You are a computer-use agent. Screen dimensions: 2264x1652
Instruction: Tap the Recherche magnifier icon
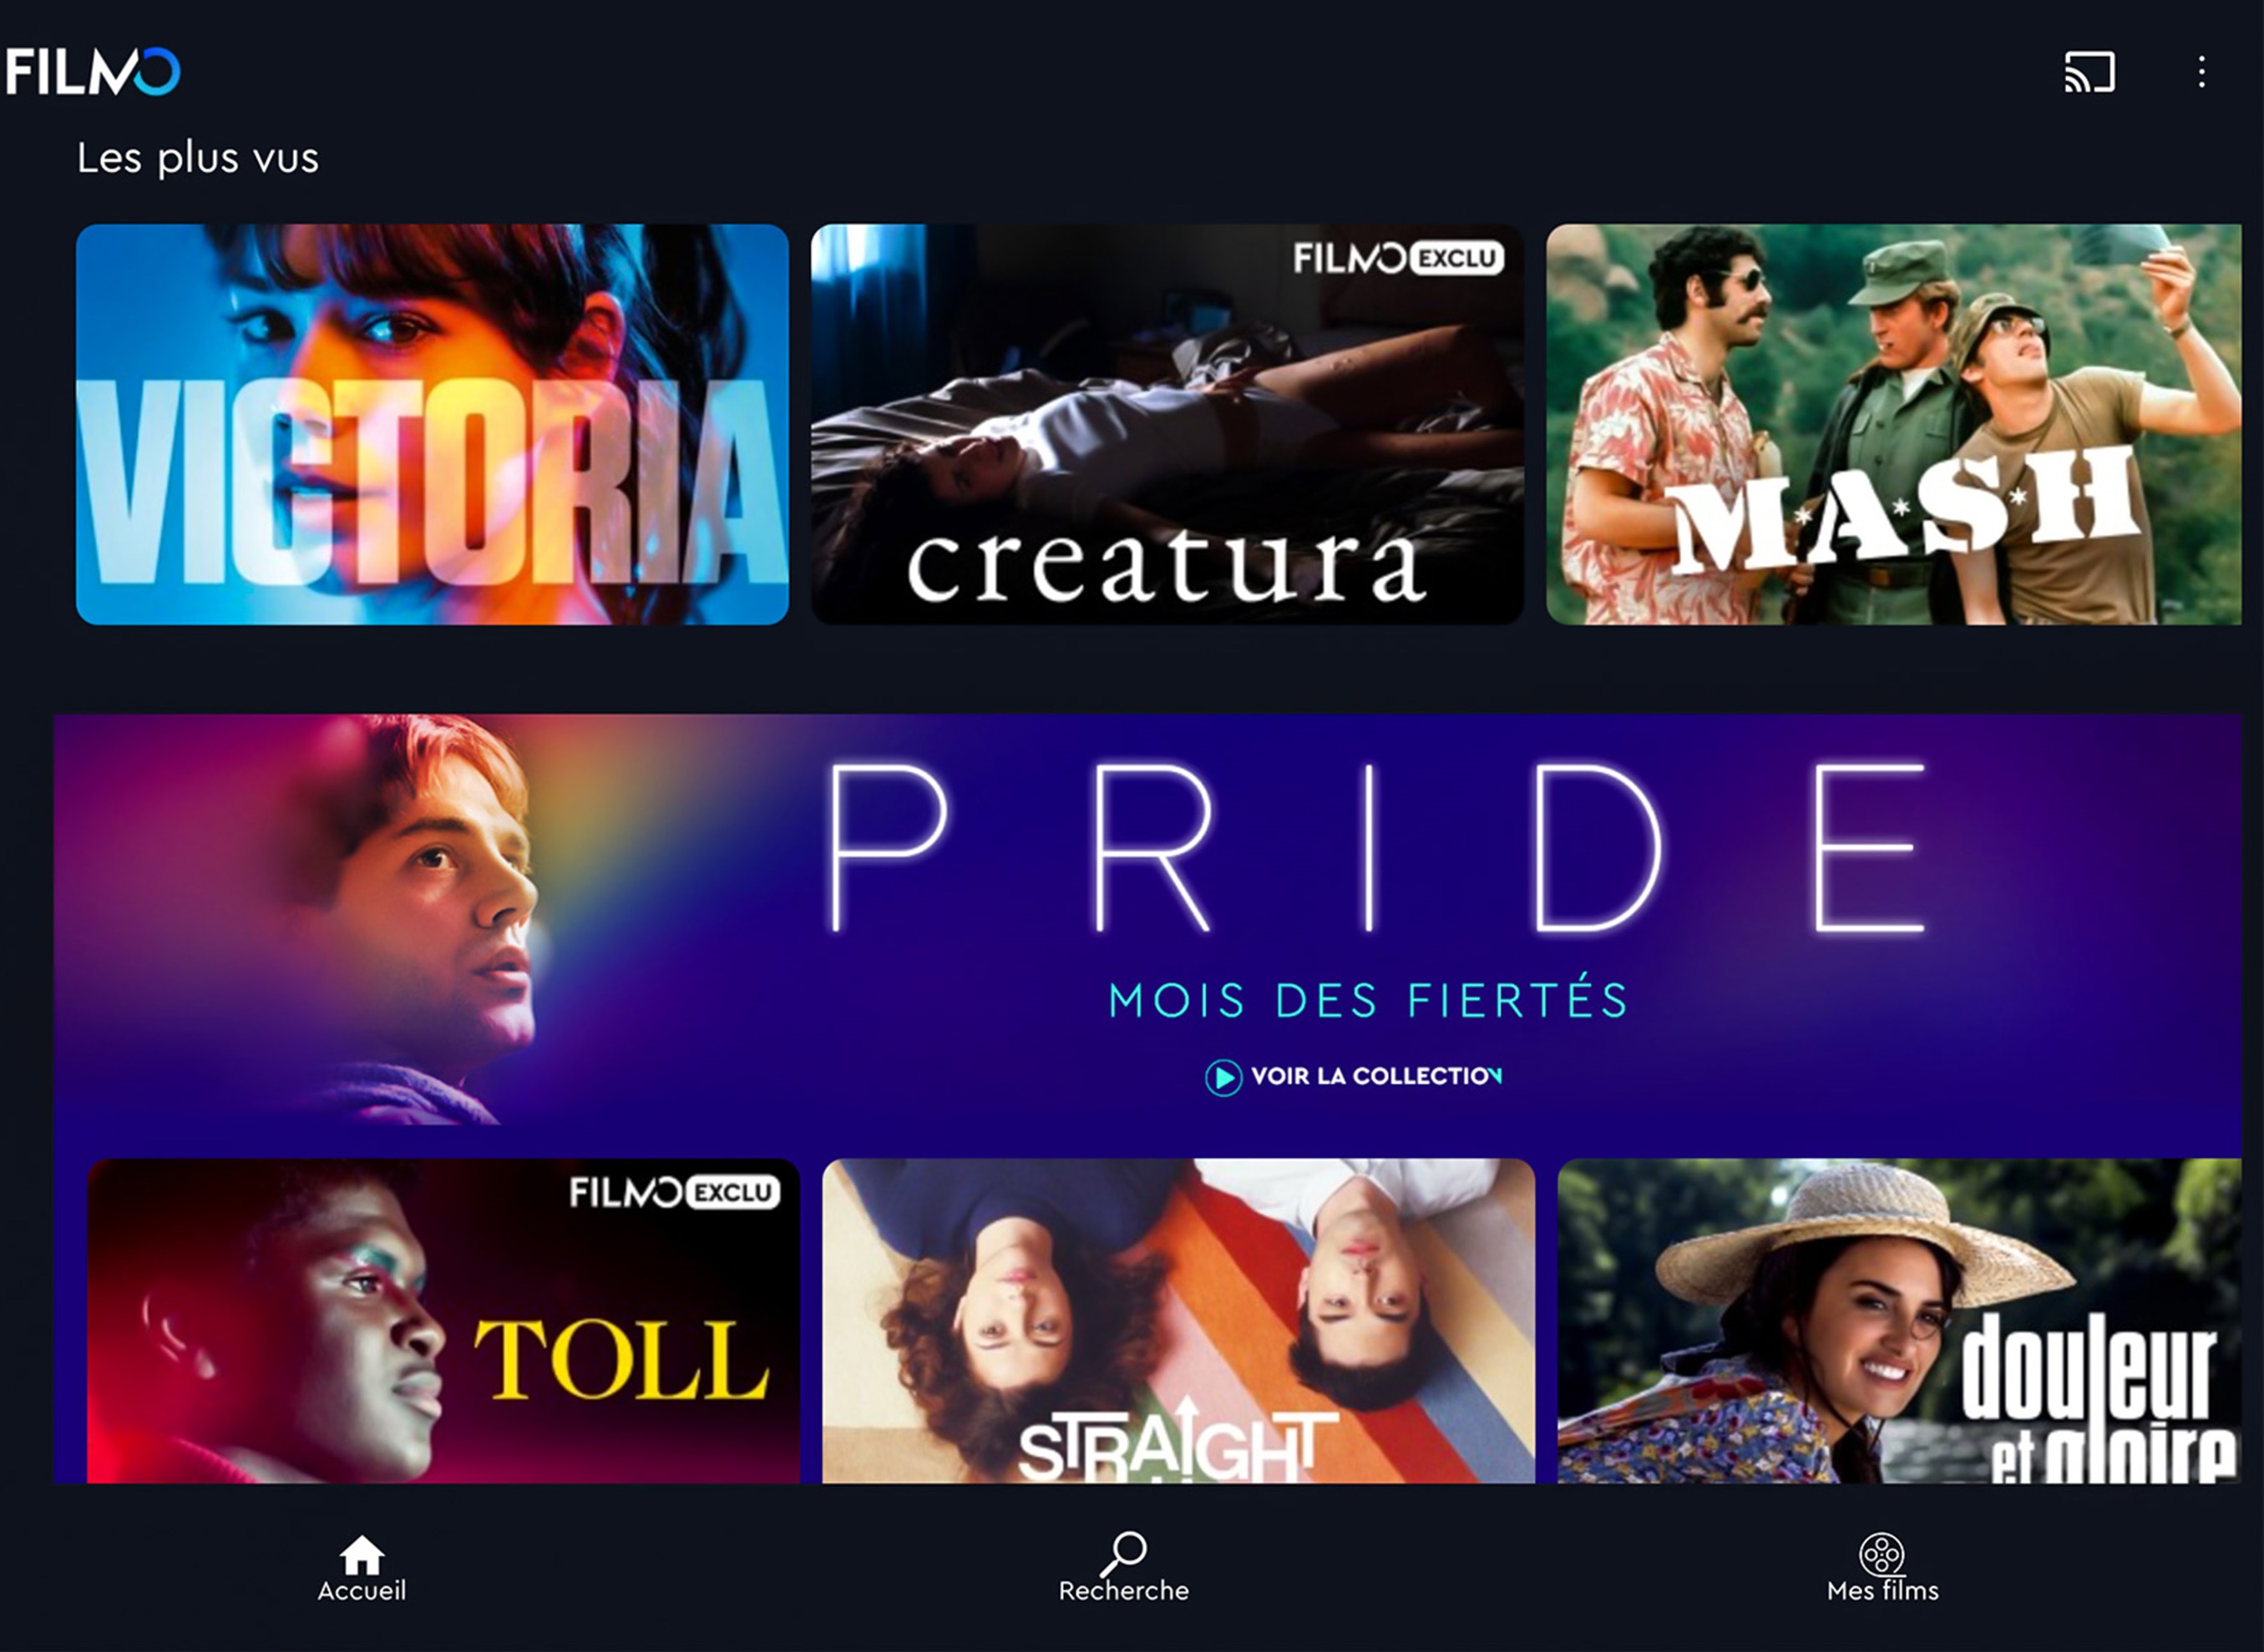tap(1123, 1554)
